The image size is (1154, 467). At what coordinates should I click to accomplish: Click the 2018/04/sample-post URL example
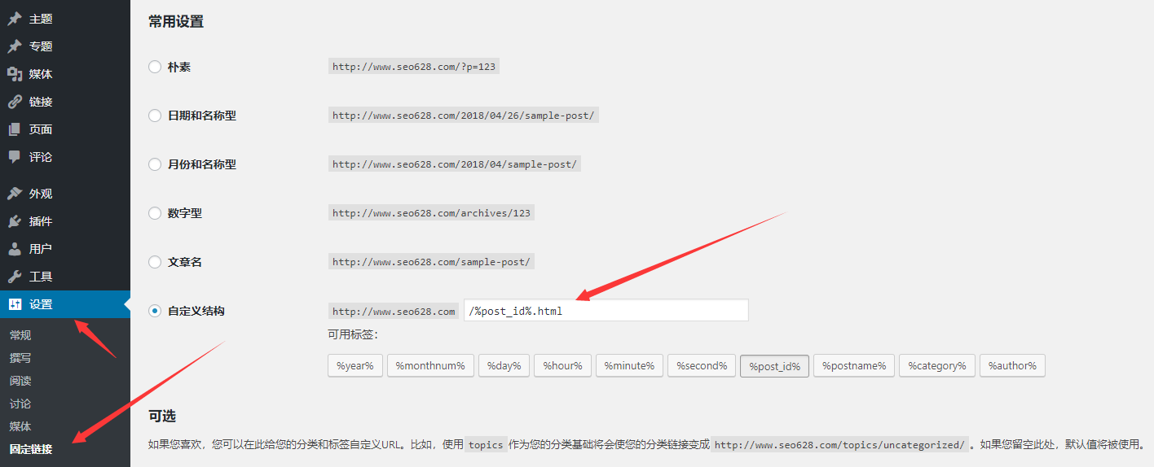tap(455, 164)
